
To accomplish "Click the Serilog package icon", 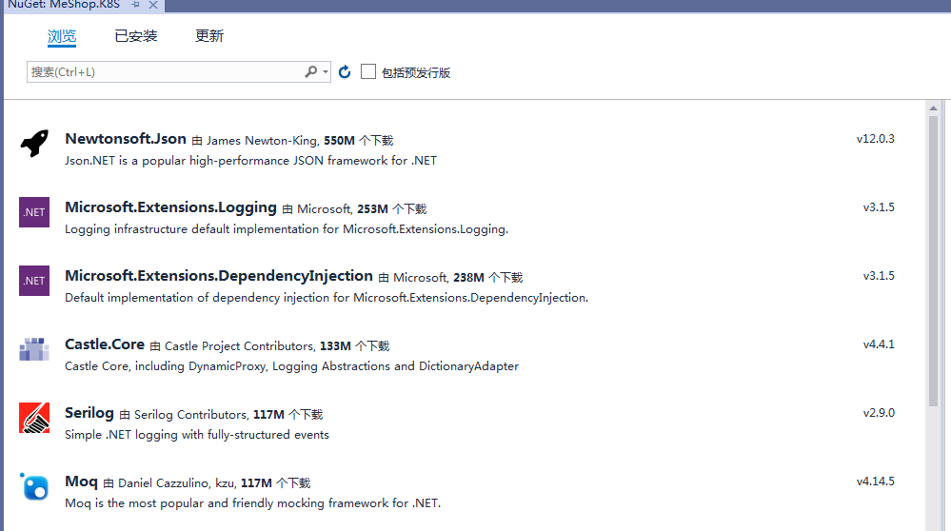I will tap(34, 418).
